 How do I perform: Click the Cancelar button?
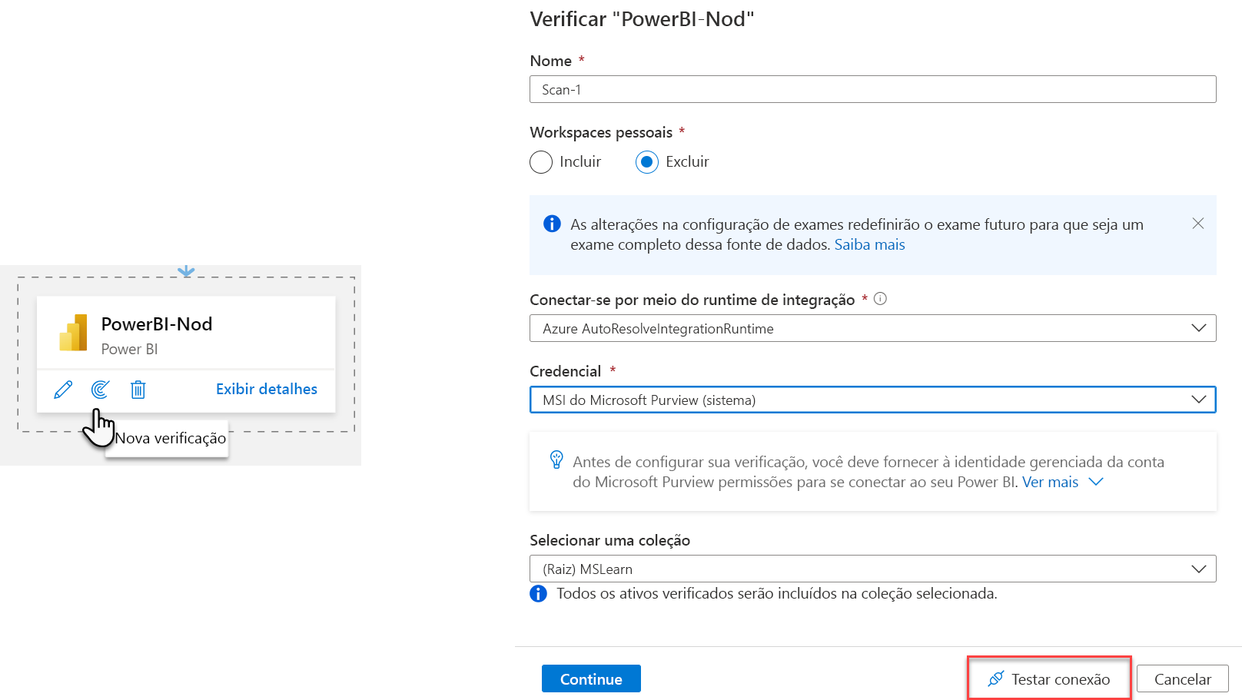[x=1183, y=678]
